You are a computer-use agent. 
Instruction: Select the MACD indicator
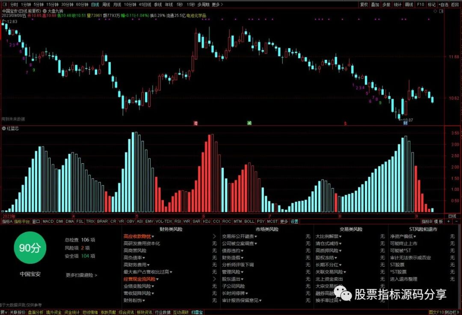click(48, 221)
